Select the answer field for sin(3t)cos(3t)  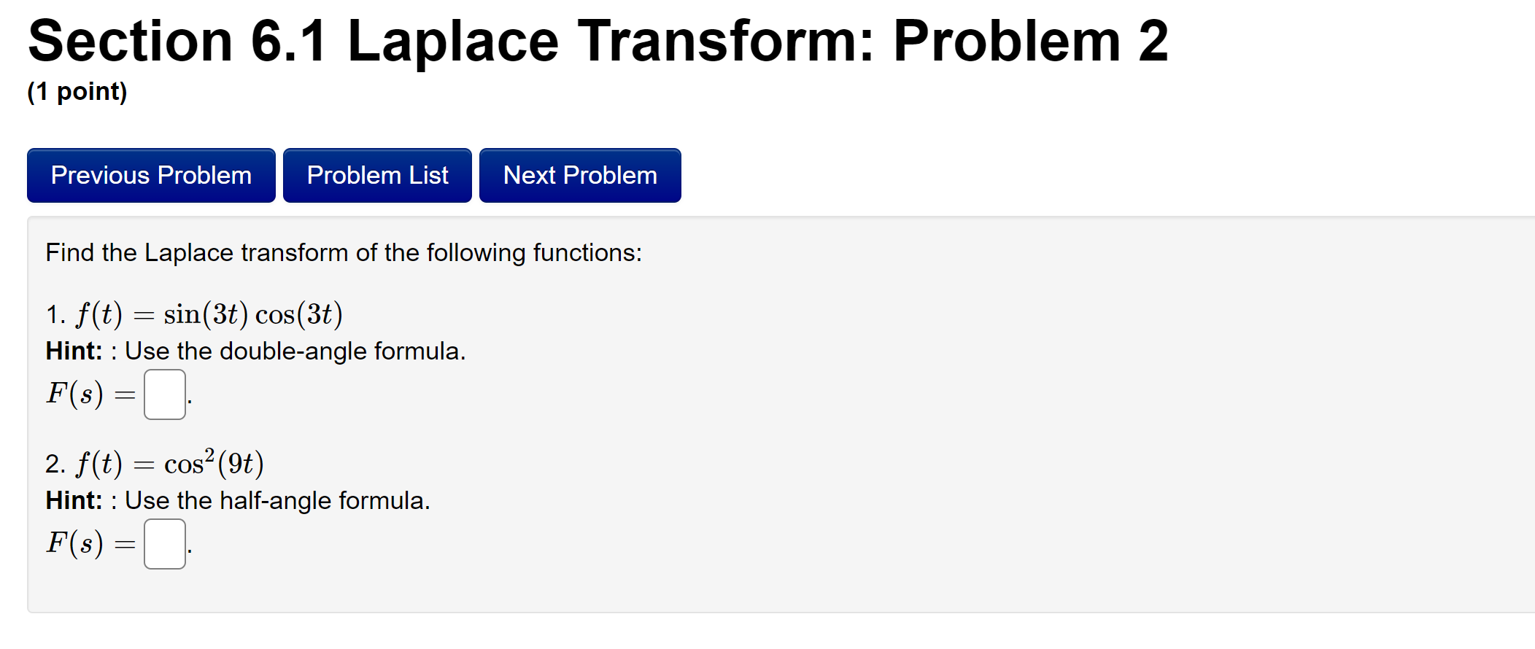point(164,395)
